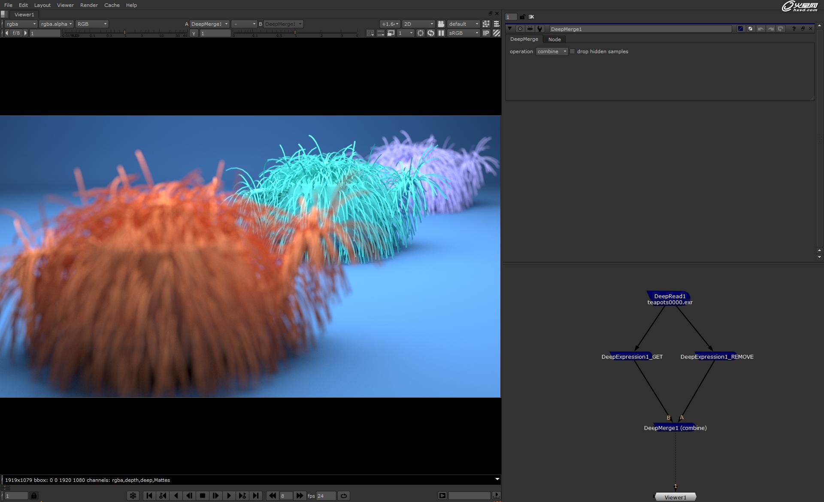The height and width of the screenshot is (502, 824).
Task: Increase the f/8 gain stop arrow
Action: 25,33
